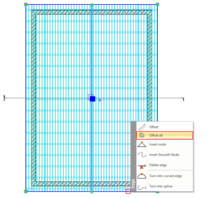The image size is (216, 198).
Task: Click the Turn into curved edge icon
Action: (142, 176)
